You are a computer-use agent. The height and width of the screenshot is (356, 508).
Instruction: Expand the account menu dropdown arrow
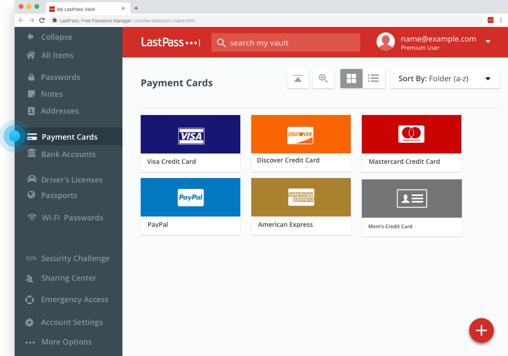coord(488,42)
